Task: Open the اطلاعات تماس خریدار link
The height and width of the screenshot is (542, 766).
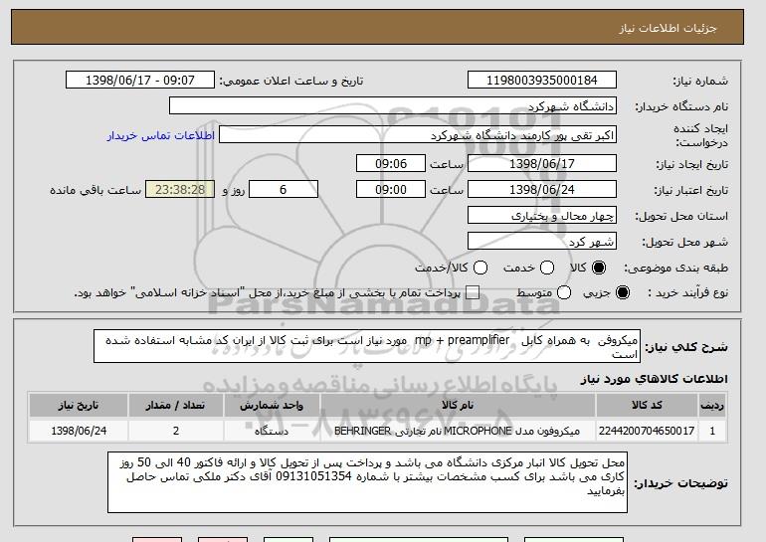Action: 161,135
